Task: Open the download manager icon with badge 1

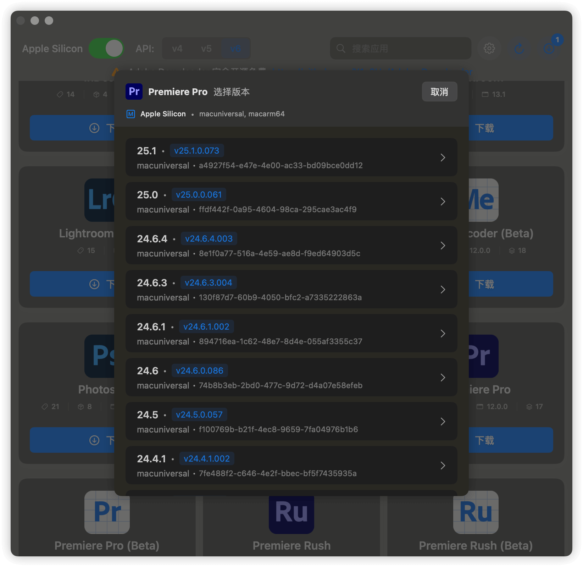Action: coord(549,49)
